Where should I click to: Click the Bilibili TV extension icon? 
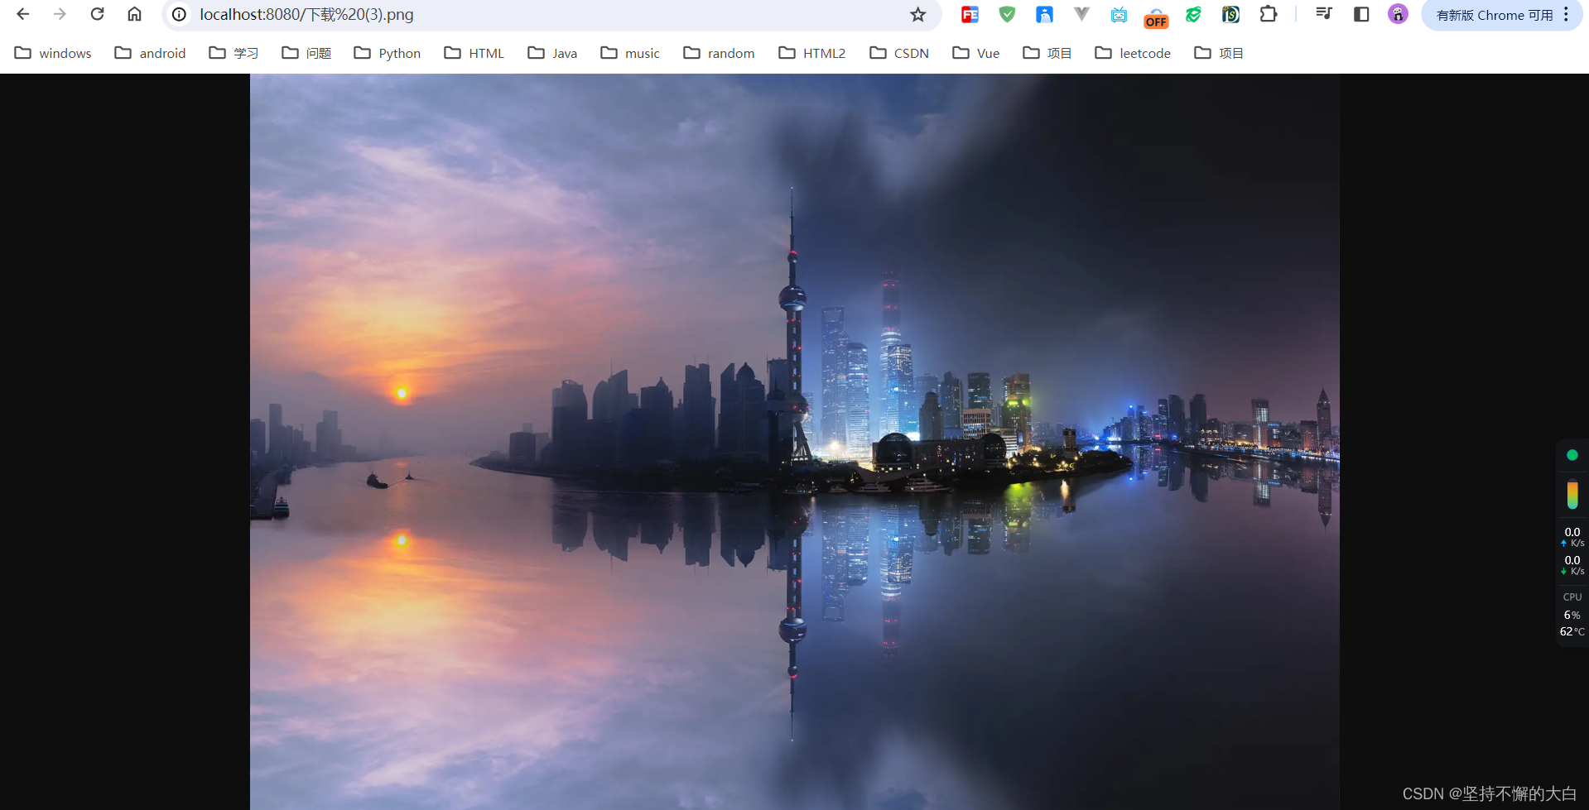pos(1119,14)
